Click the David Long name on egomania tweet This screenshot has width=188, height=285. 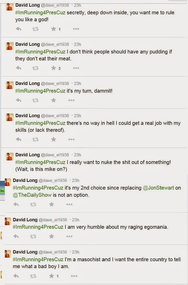pyautogui.click(x=25, y=220)
